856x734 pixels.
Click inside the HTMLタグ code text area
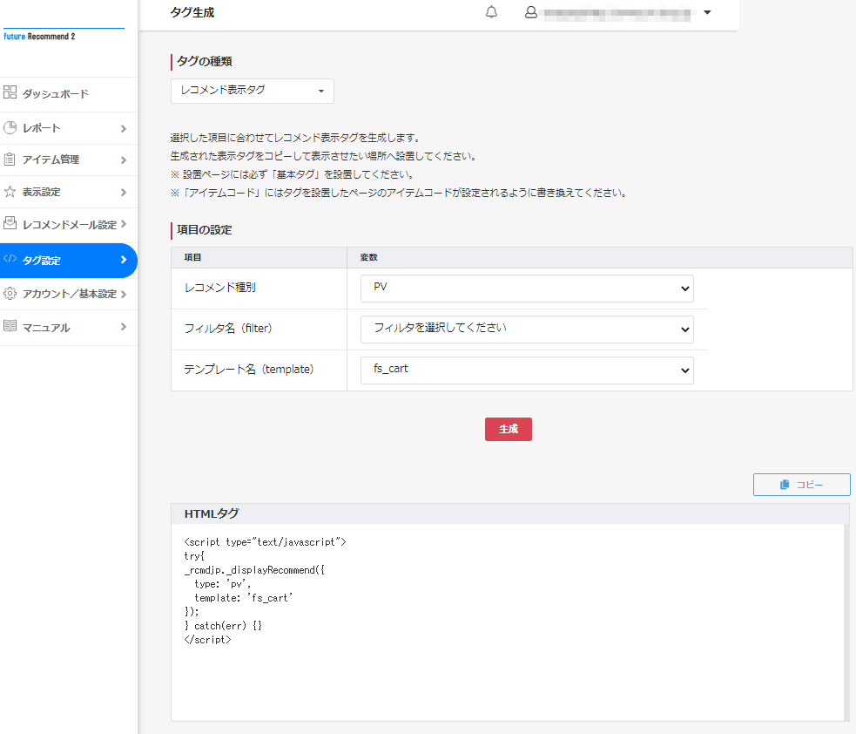508,622
